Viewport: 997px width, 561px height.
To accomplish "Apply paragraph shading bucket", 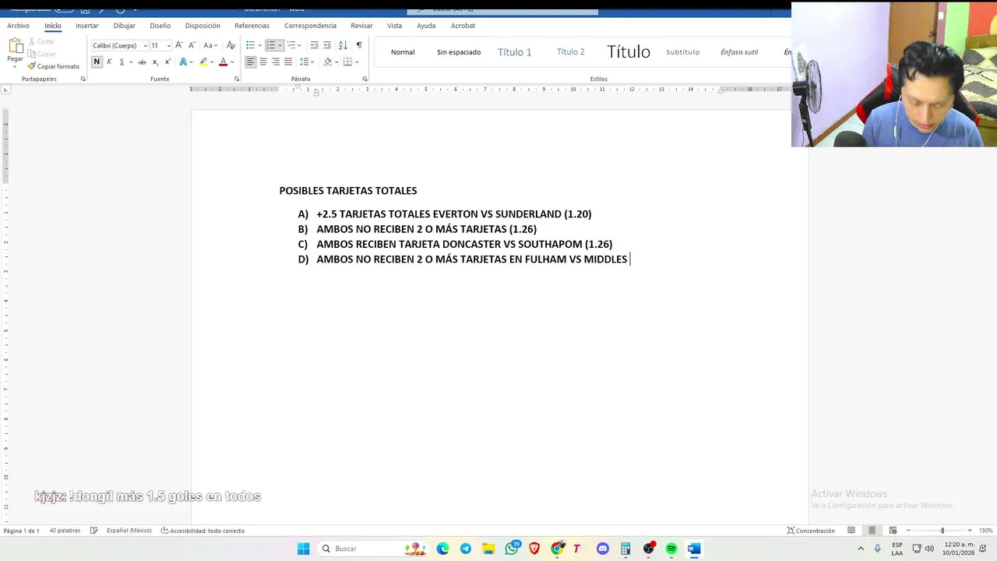I will click(328, 62).
